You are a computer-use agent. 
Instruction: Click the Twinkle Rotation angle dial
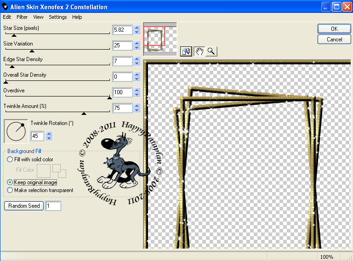(x=16, y=131)
